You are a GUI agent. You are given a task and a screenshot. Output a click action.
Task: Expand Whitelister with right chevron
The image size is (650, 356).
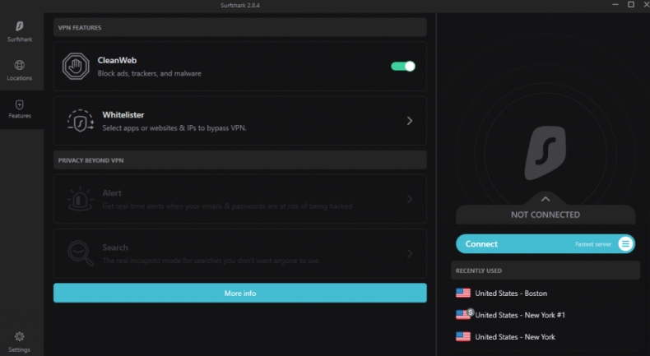coord(410,121)
